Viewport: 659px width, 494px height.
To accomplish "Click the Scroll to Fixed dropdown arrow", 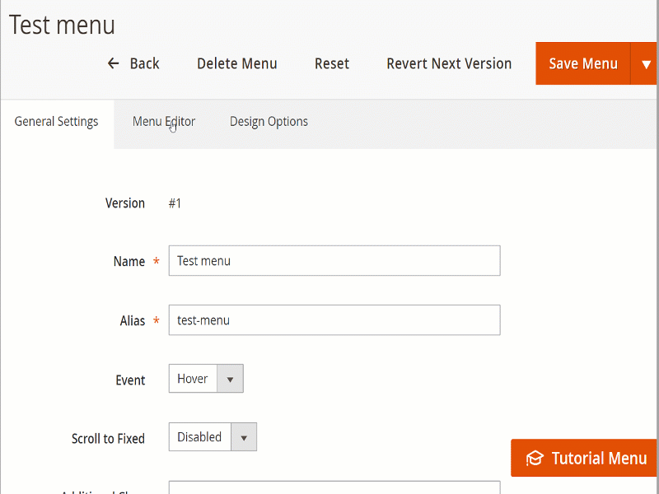I will 244,437.
